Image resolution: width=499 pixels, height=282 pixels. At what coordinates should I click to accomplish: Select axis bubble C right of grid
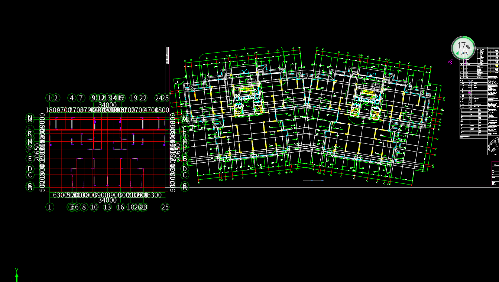185,175
